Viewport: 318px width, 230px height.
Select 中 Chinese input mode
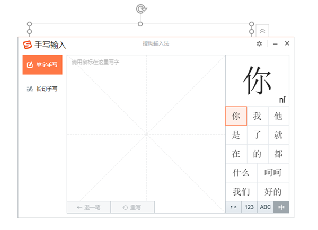point(281,207)
